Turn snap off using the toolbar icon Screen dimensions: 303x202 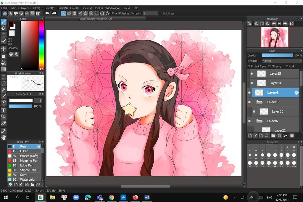click(x=63, y=13)
